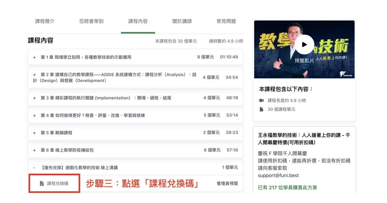Expand chapter 4 如何做得更好
Viewport: 387px width, 203px height.
[x=35, y=115]
